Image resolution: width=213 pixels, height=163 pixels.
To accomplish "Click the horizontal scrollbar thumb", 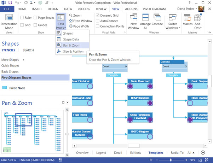I will click(x=133, y=146).
